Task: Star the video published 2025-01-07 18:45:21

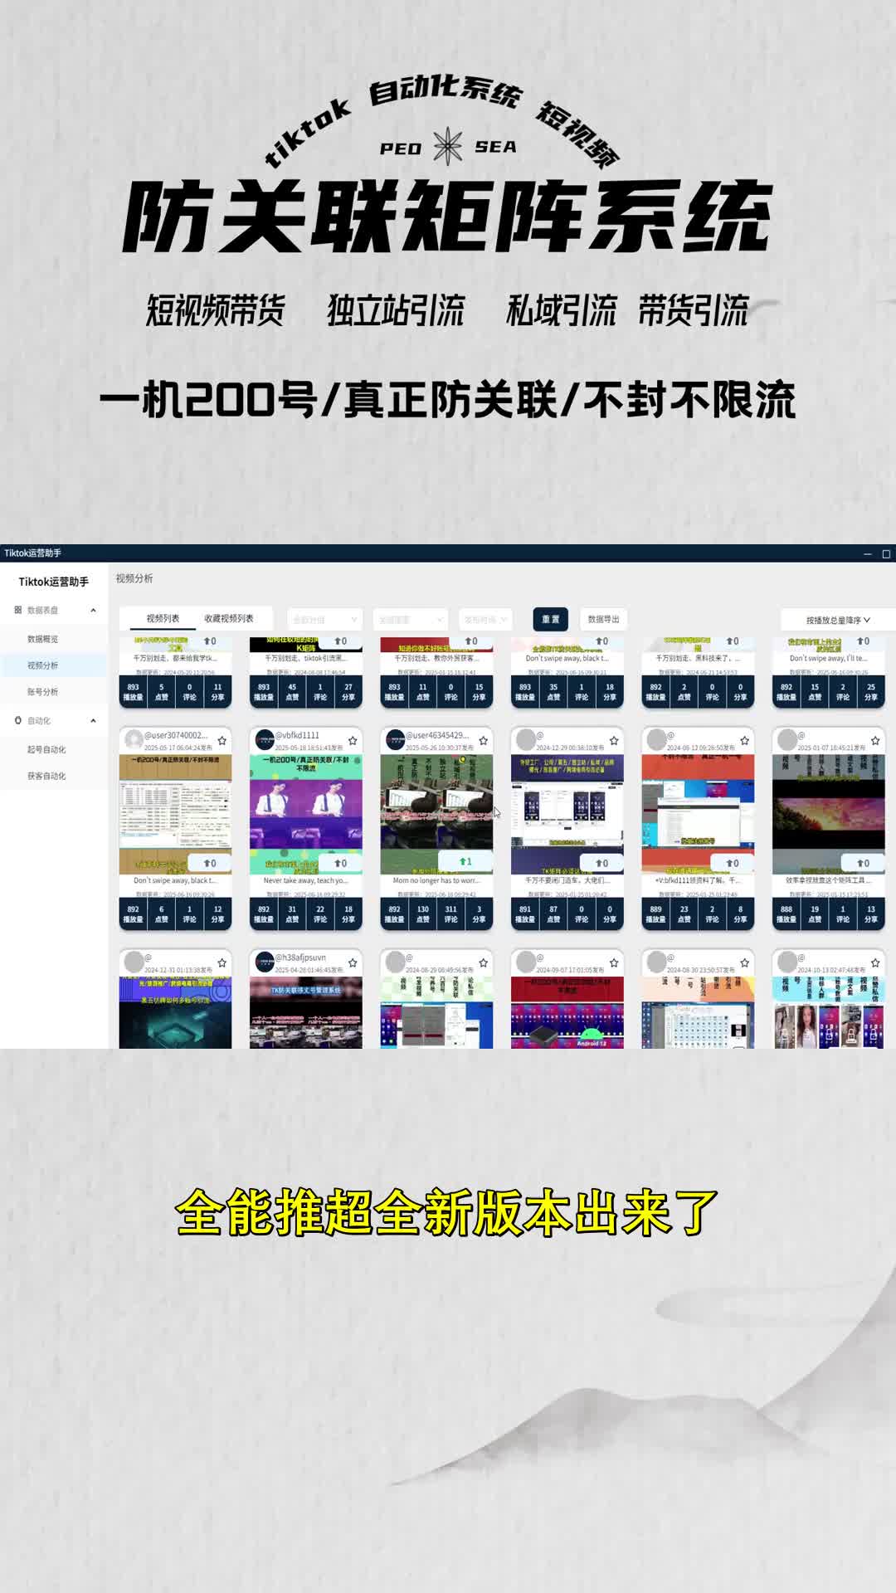Action: point(875,741)
